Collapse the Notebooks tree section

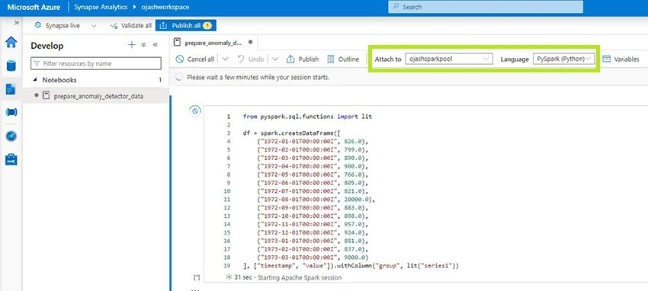35,80
